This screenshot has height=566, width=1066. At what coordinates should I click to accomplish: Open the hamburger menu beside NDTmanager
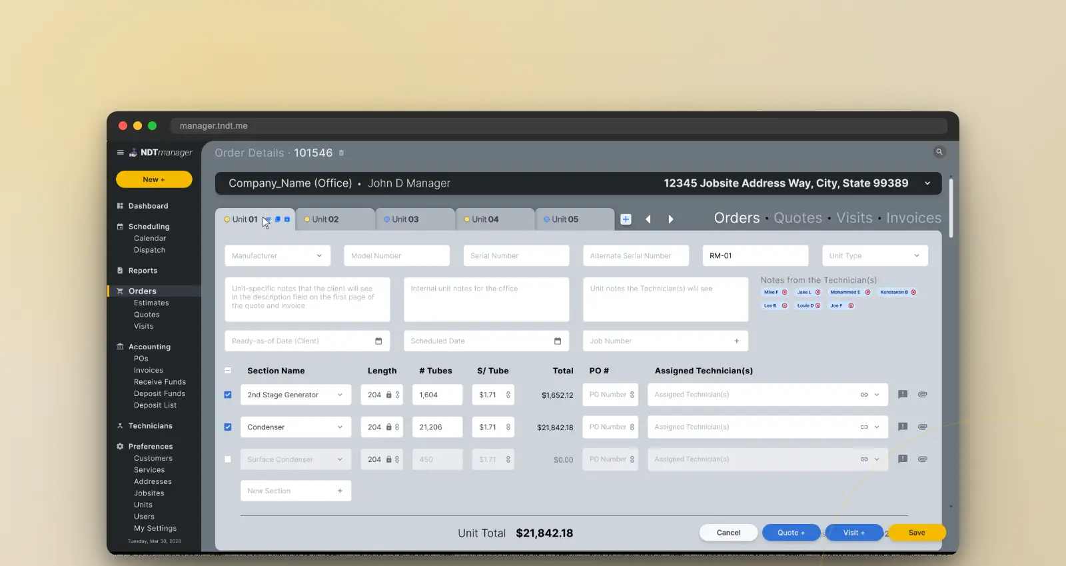click(121, 153)
